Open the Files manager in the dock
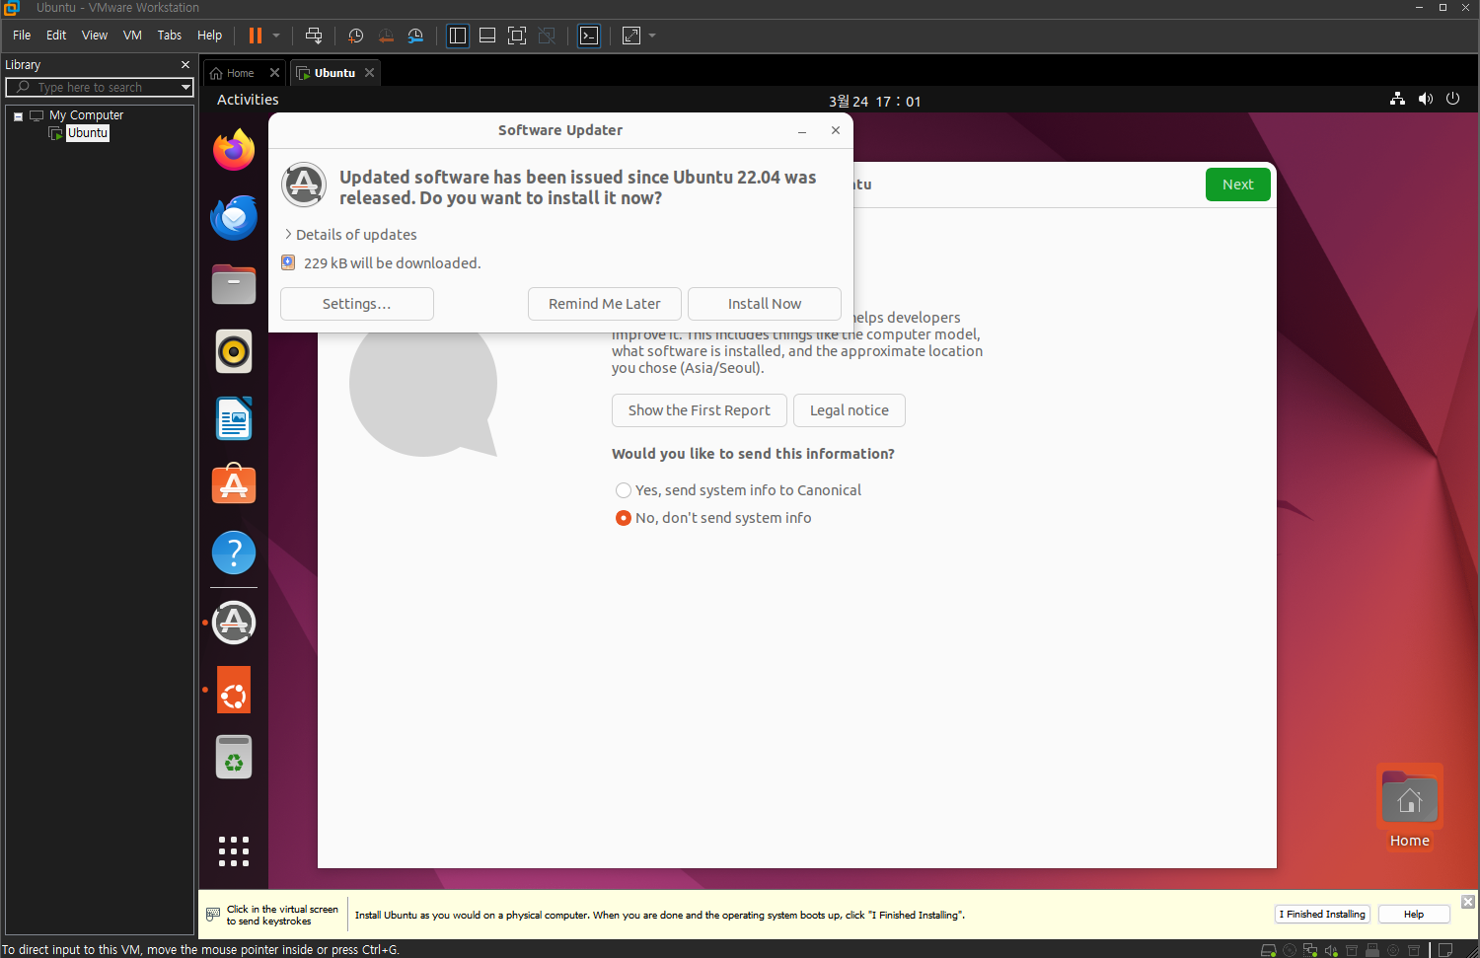Viewport: 1480px width, 958px height. point(234,284)
